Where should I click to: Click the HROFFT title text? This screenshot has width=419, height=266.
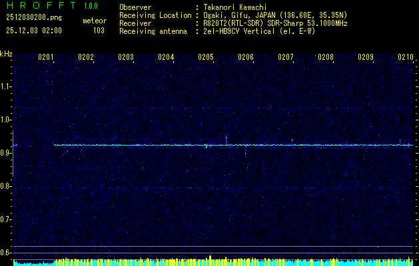click(x=41, y=5)
